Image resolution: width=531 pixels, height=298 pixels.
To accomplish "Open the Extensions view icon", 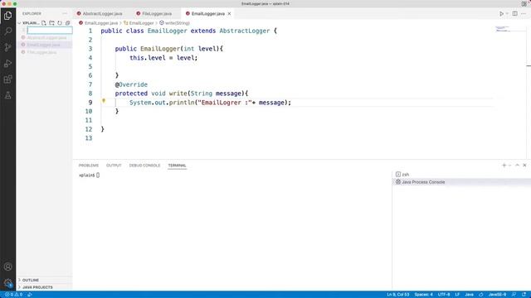I will coord(7,79).
